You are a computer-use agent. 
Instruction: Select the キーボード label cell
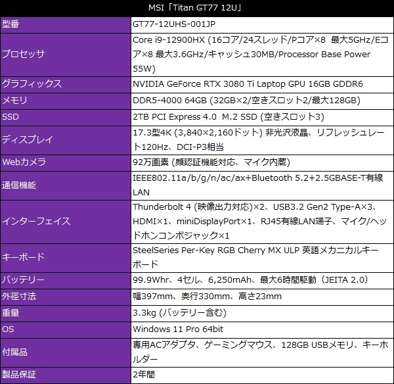click(66, 258)
